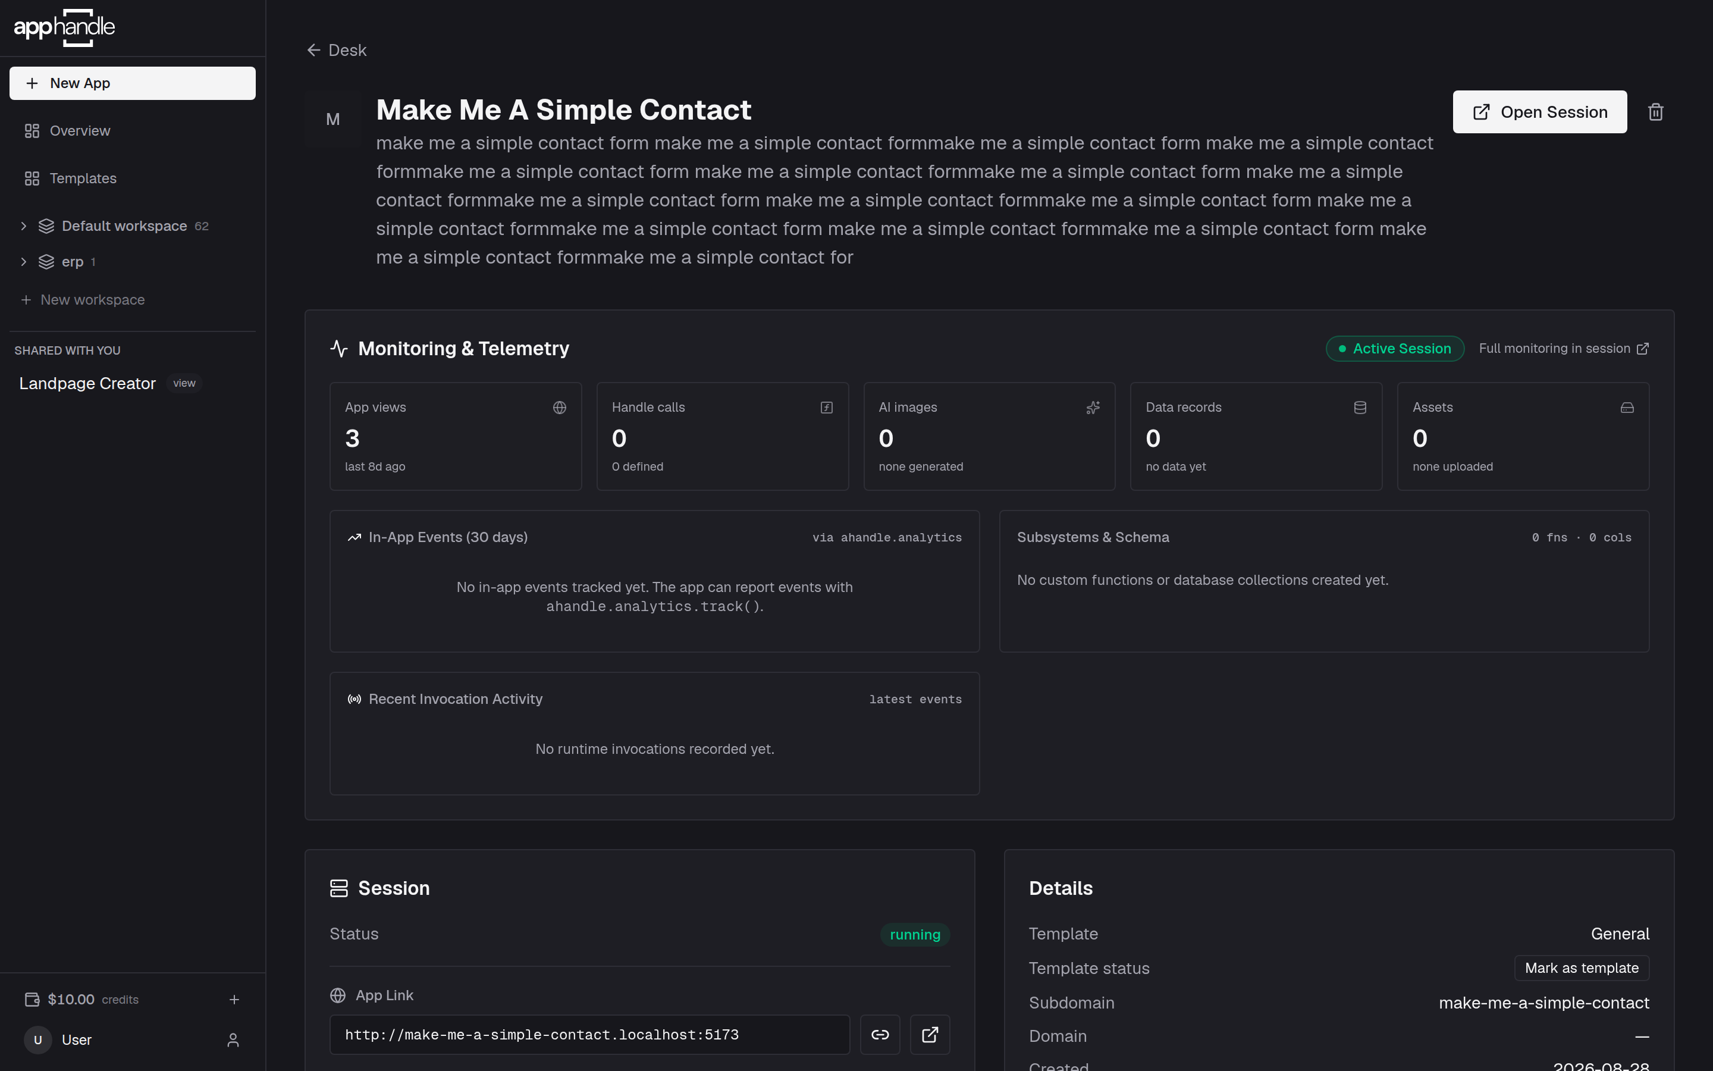Image resolution: width=1713 pixels, height=1071 pixels.
Task: Click the running status badge
Action: 915,934
